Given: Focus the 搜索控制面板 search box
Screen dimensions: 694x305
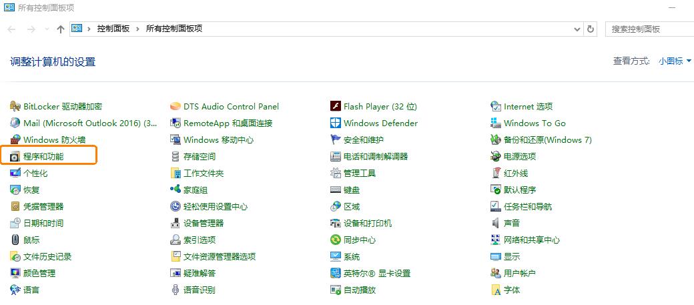Looking at the screenshot, I should [x=649, y=29].
